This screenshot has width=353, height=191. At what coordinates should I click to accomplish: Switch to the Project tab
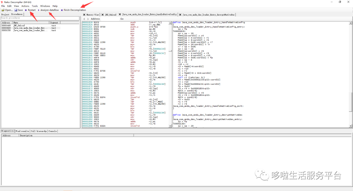coord(5,14)
